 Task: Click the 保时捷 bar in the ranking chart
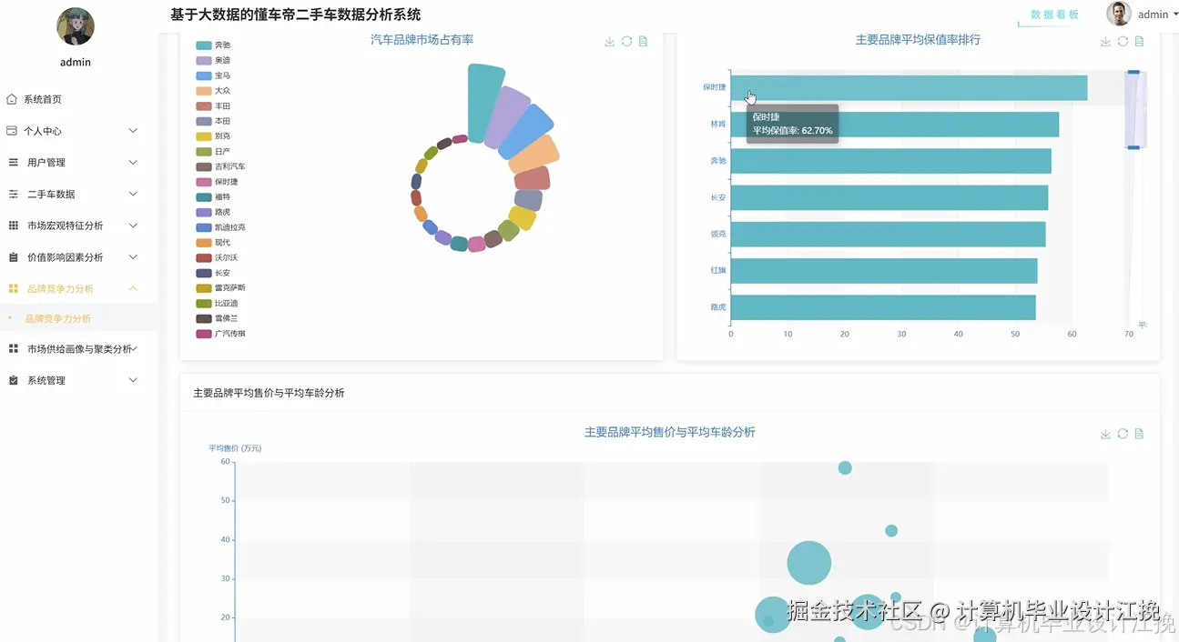click(910, 88)
